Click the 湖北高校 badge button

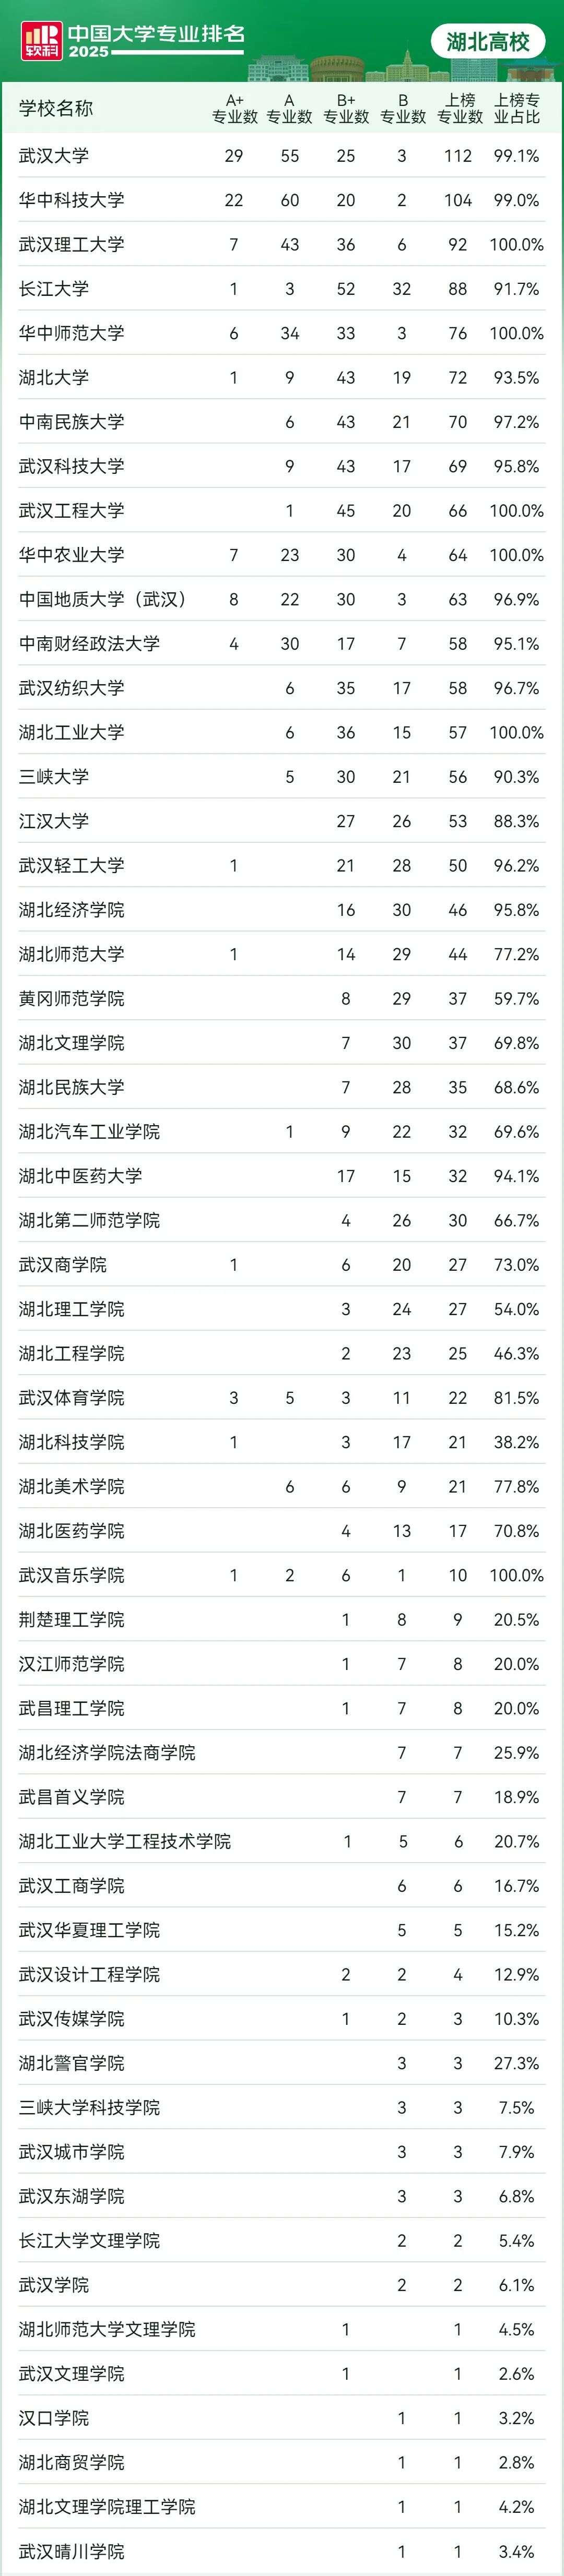click(x=488, y=42)
